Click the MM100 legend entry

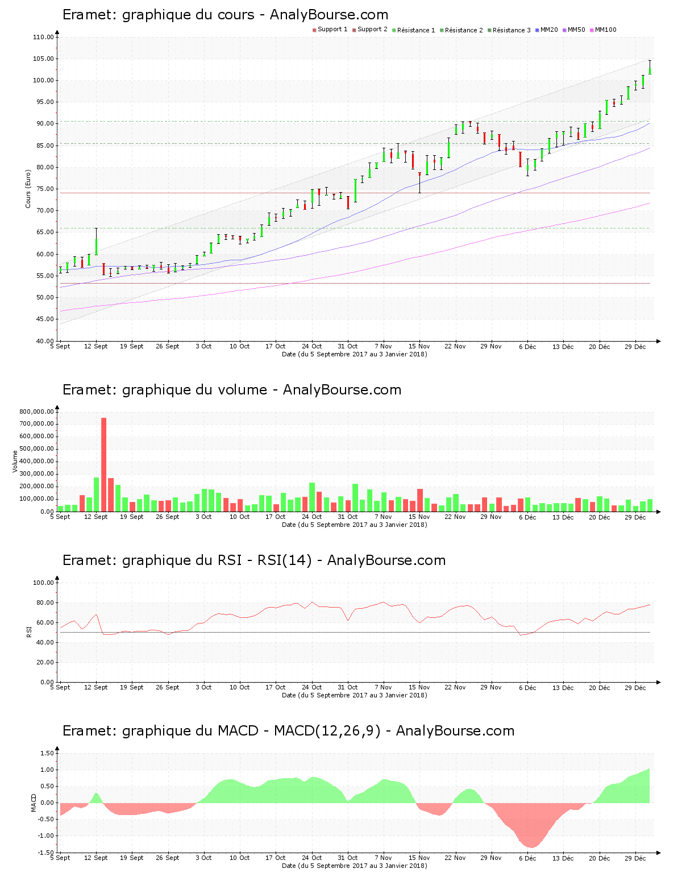point(603,30)
